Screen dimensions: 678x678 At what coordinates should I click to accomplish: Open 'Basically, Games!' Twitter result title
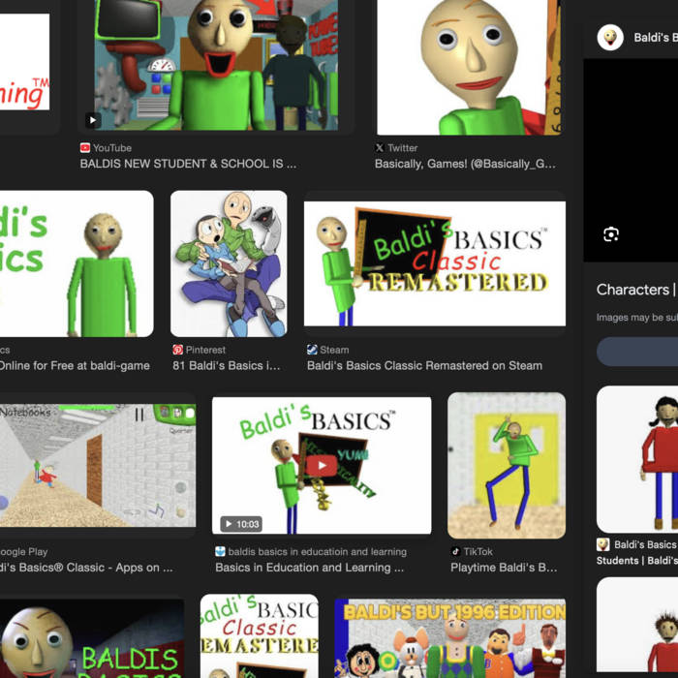(x=465, y=165)
